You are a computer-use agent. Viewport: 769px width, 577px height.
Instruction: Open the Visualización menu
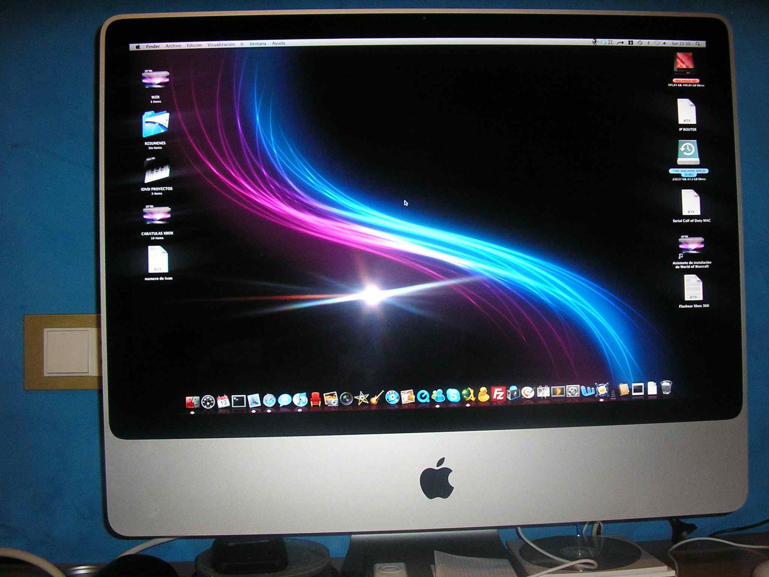point(221,45)
